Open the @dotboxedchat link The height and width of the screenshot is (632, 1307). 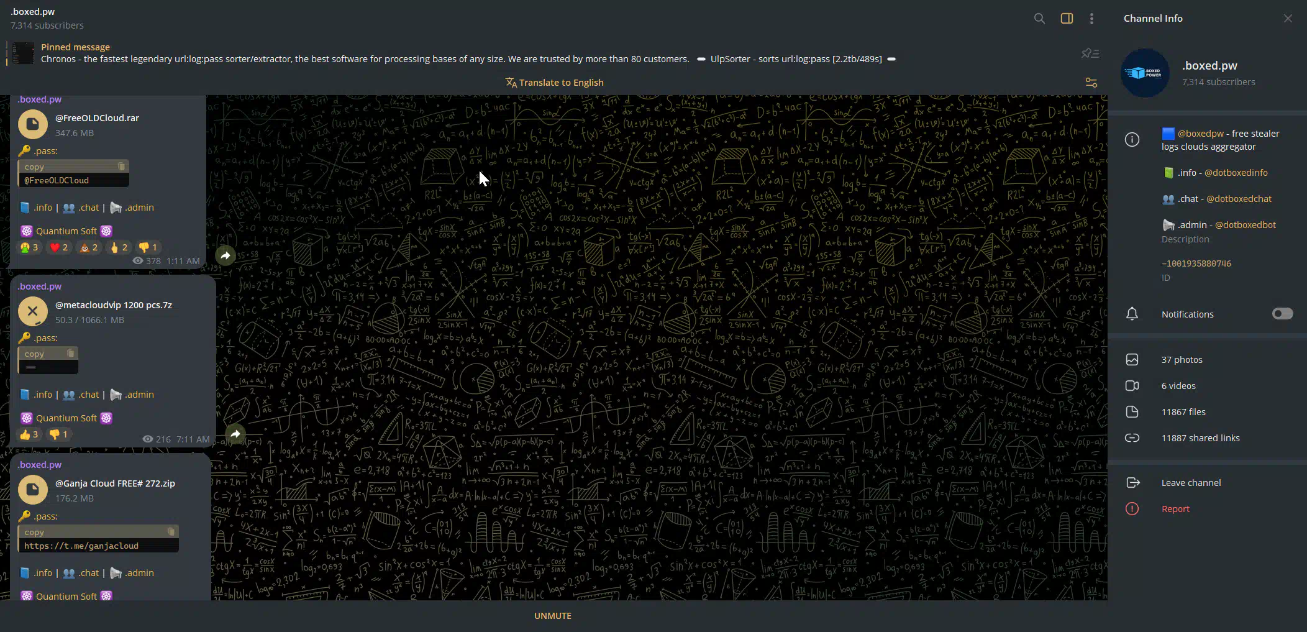coord(1239,199)
